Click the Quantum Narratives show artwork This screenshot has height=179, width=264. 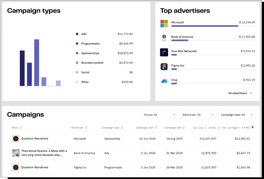click(16, 138)
